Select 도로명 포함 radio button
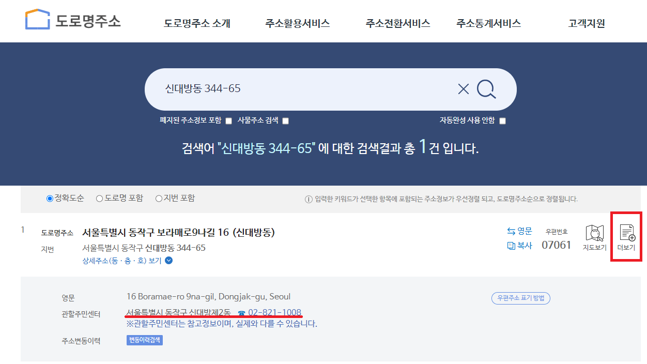Viewport: 647px width, 364px height. point(99,199)
